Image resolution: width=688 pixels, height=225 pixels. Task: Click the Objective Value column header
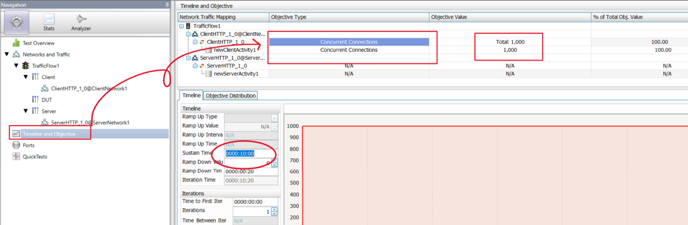(510, 17)
